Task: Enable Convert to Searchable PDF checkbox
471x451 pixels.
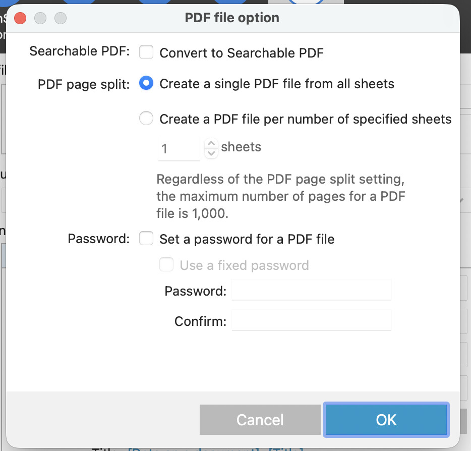Action: 146,52
